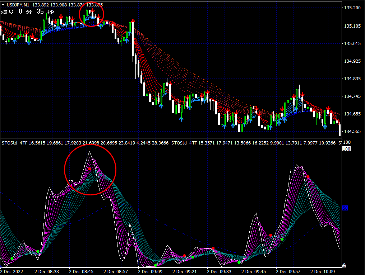Click the 134.655 price axis value
This screenshot has height=275, width=365.
click(x=352, y=114)
